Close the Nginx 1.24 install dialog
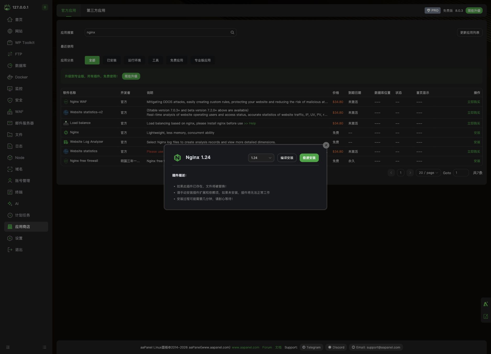Screen dimensions: 491x354 (326, 145)
